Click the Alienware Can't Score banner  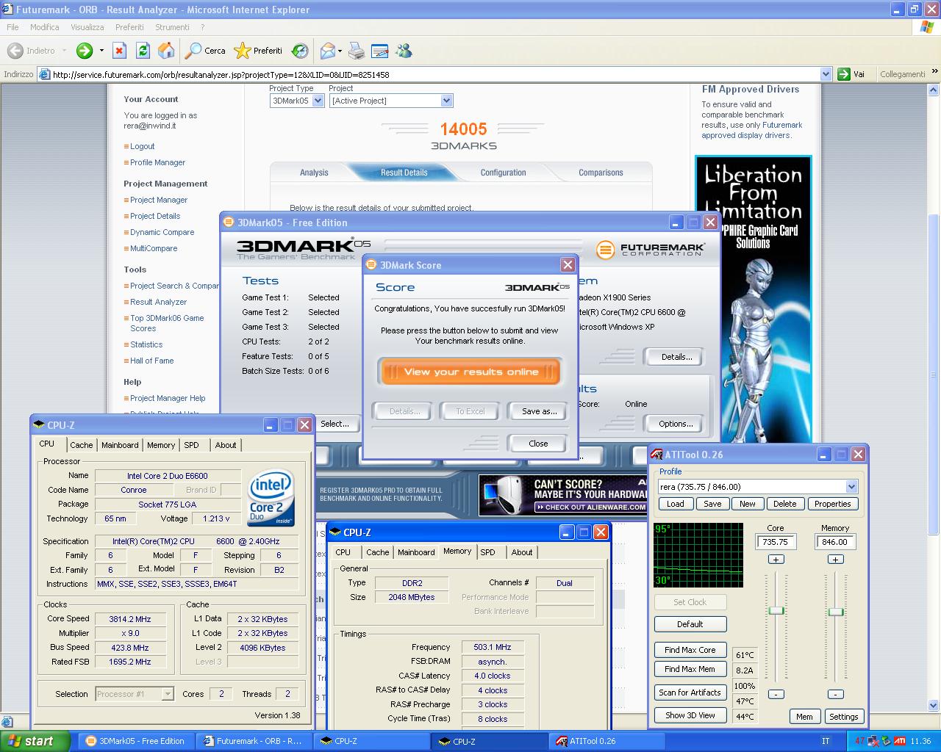tap(563, 495)
